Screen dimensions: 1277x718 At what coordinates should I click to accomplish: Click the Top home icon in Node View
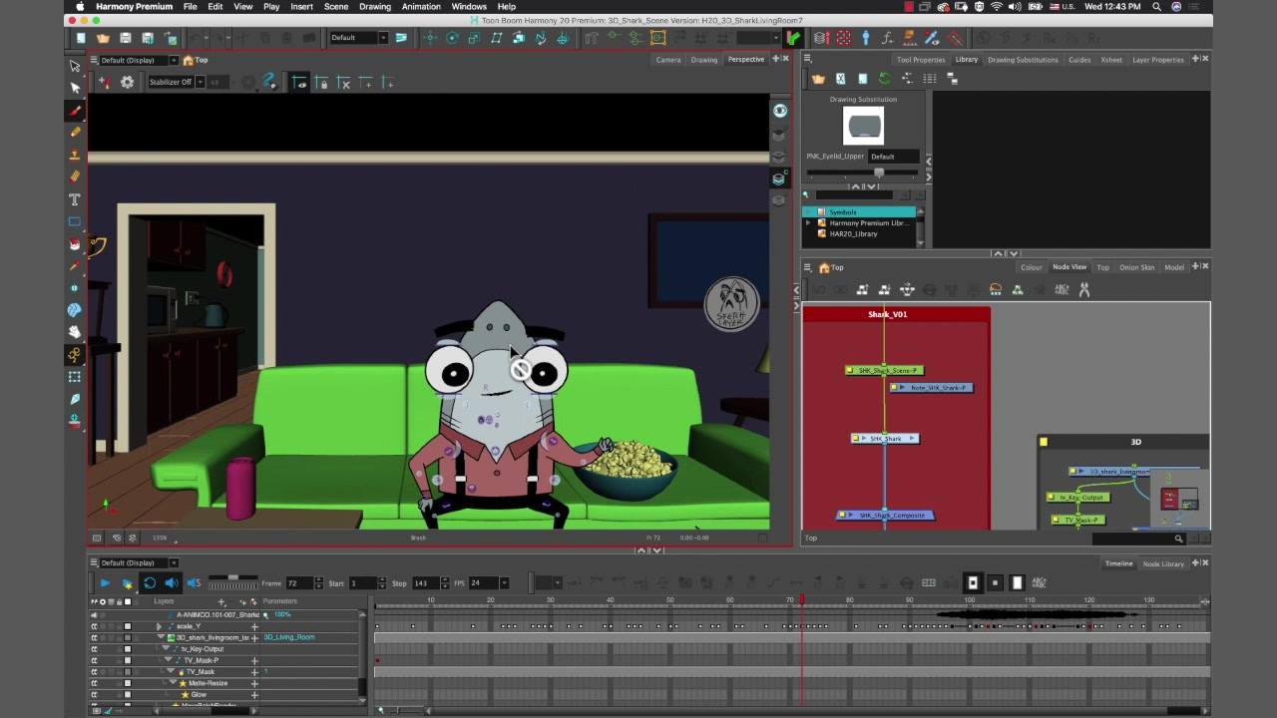point(824,267)
